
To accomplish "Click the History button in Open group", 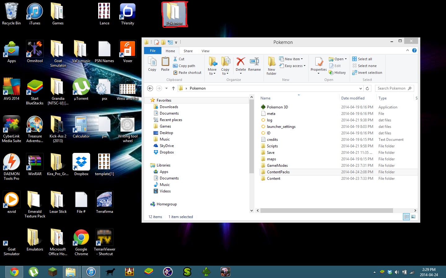I will (x=337, y=73).
